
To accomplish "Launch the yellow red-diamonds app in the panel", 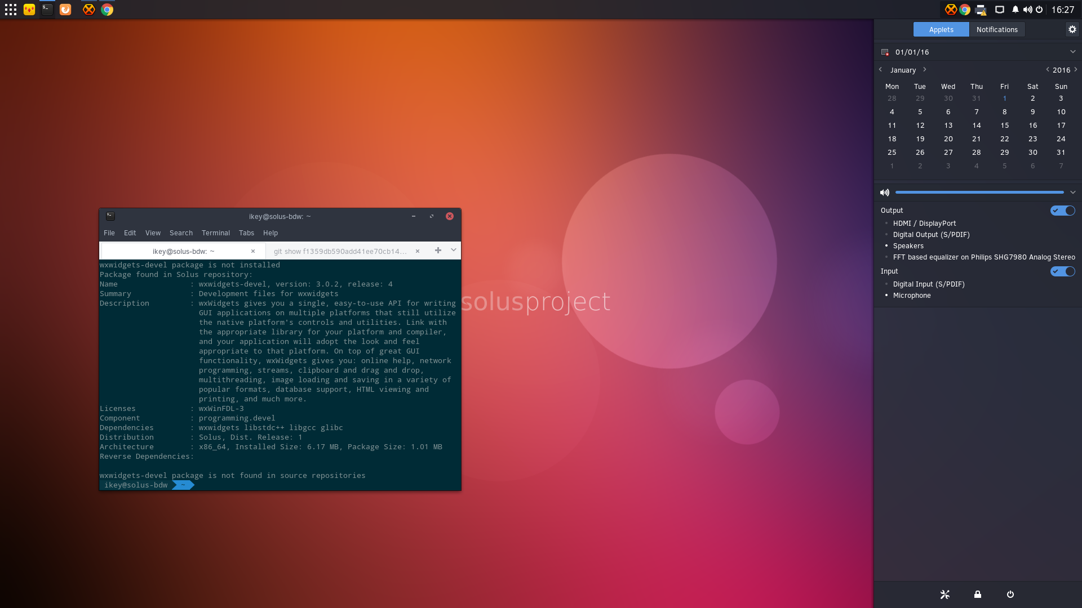I will (x=29, y=10).
